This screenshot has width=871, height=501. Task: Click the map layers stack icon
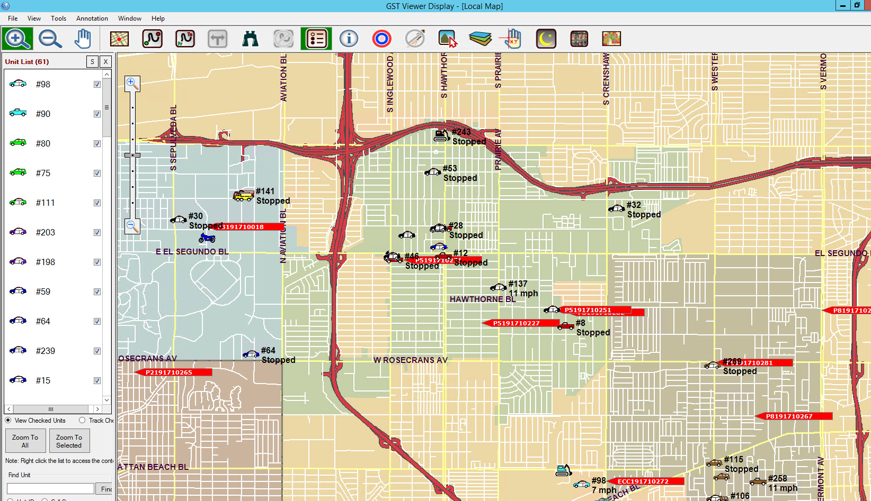point(480,39)
